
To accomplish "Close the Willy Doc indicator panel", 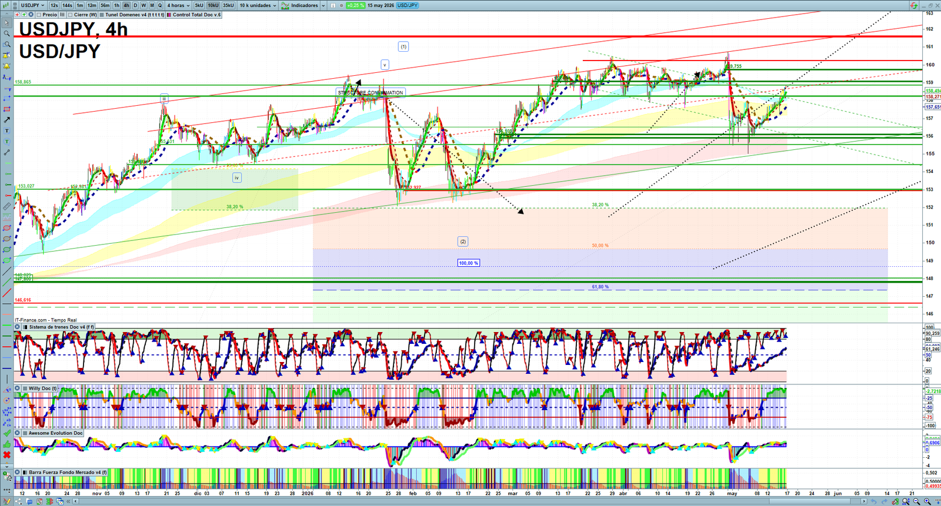I will [x=18, y=388].
